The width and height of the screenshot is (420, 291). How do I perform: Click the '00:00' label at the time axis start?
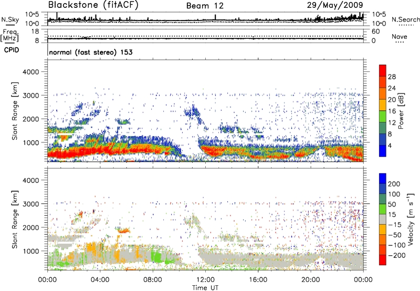[x=47, y=280]
